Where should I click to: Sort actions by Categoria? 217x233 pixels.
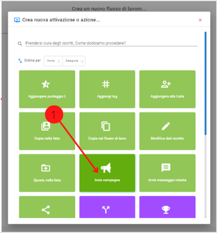tap(74, 61)
